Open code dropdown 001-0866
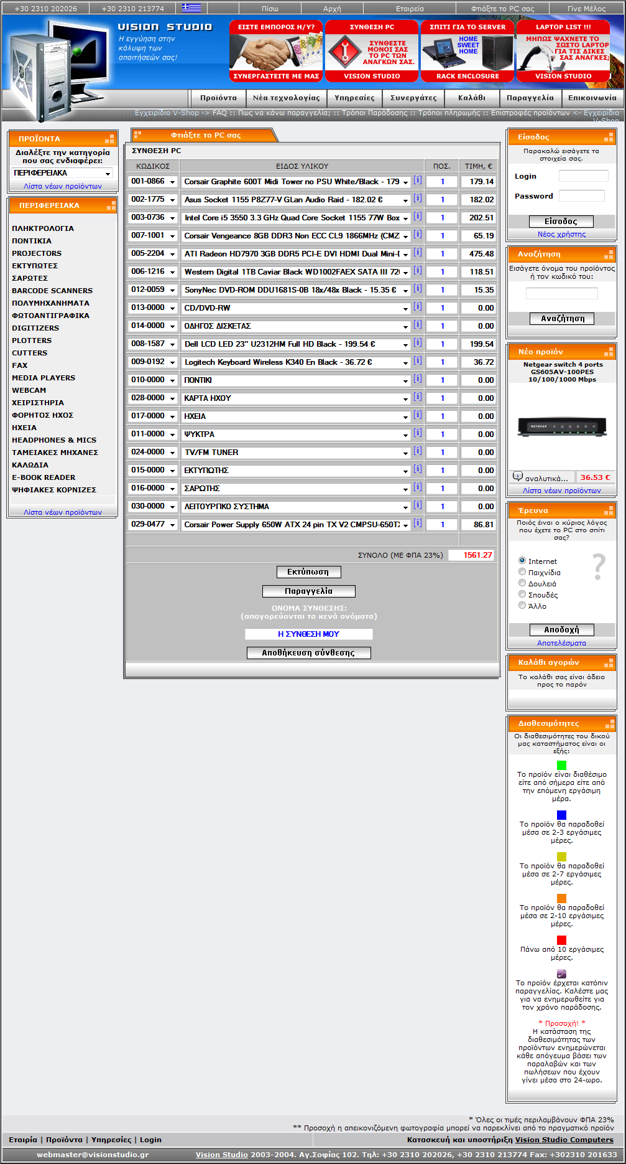This screenshot has height=1164, width=626. (153, 182)
